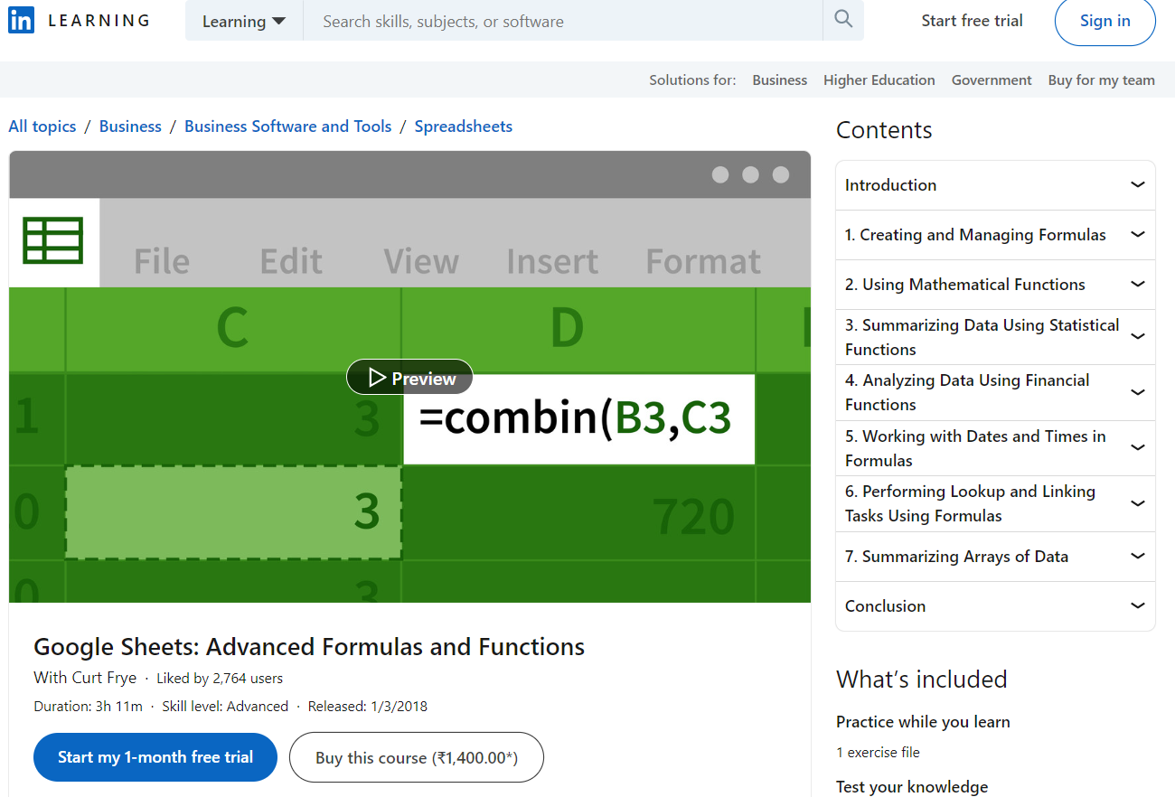Open the Learning dropdown in search bar
The width and height of the screenshot is (1175, 797).
coord(244,21)
